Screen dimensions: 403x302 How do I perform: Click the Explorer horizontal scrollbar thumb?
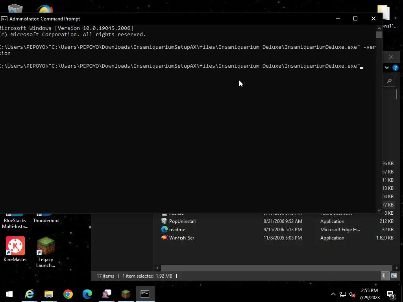click(277, 268)
